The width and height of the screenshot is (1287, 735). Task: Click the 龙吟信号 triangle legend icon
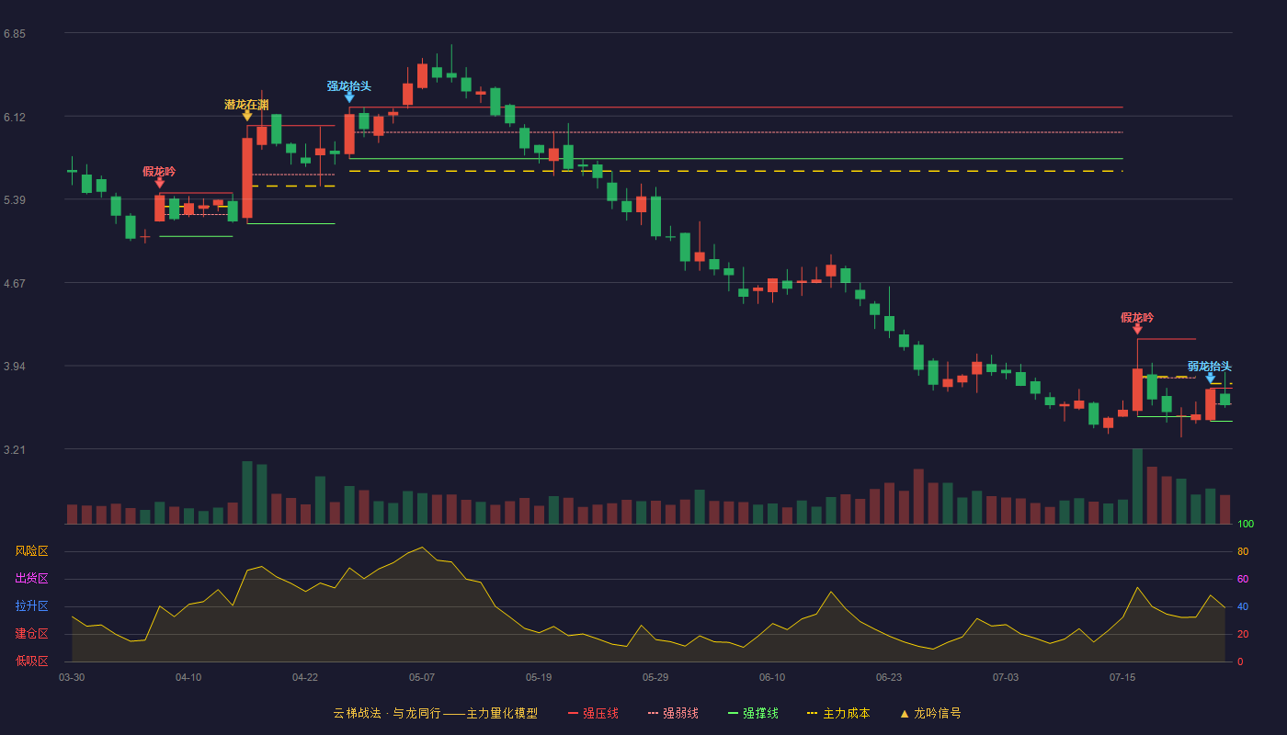[905, 713]
